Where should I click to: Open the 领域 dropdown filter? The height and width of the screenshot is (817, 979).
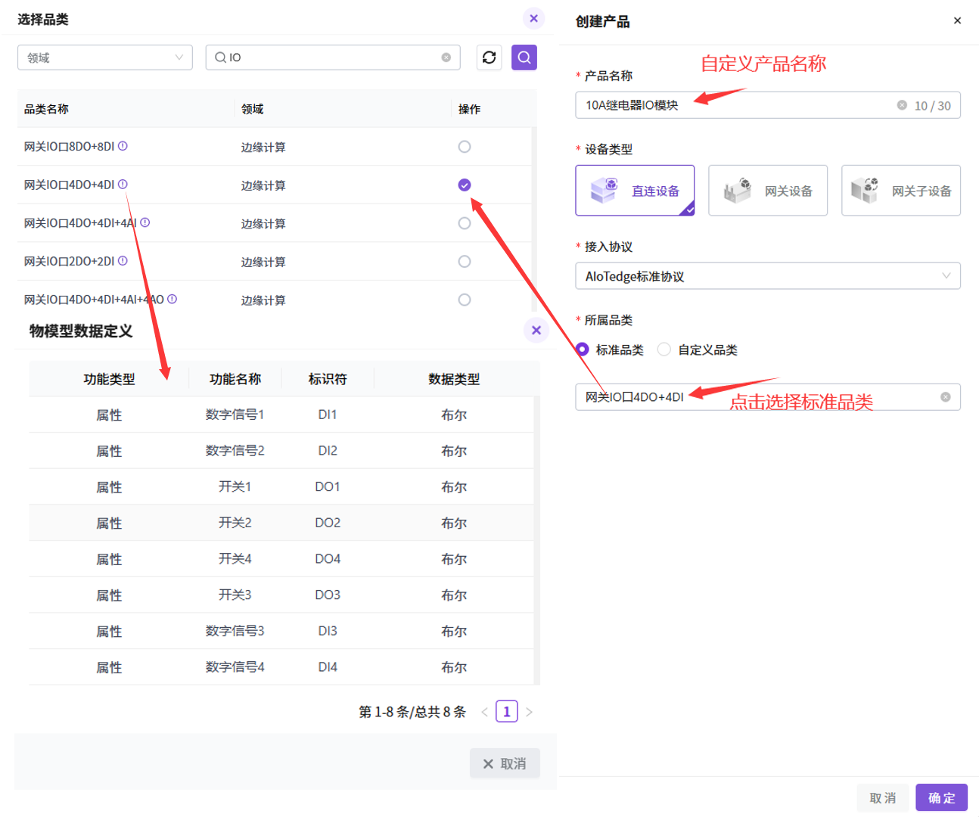104,57
